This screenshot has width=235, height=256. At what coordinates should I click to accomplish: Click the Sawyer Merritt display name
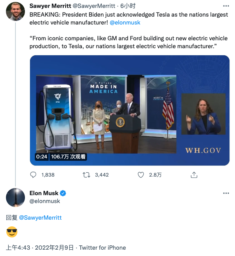[x=50, y=6]
